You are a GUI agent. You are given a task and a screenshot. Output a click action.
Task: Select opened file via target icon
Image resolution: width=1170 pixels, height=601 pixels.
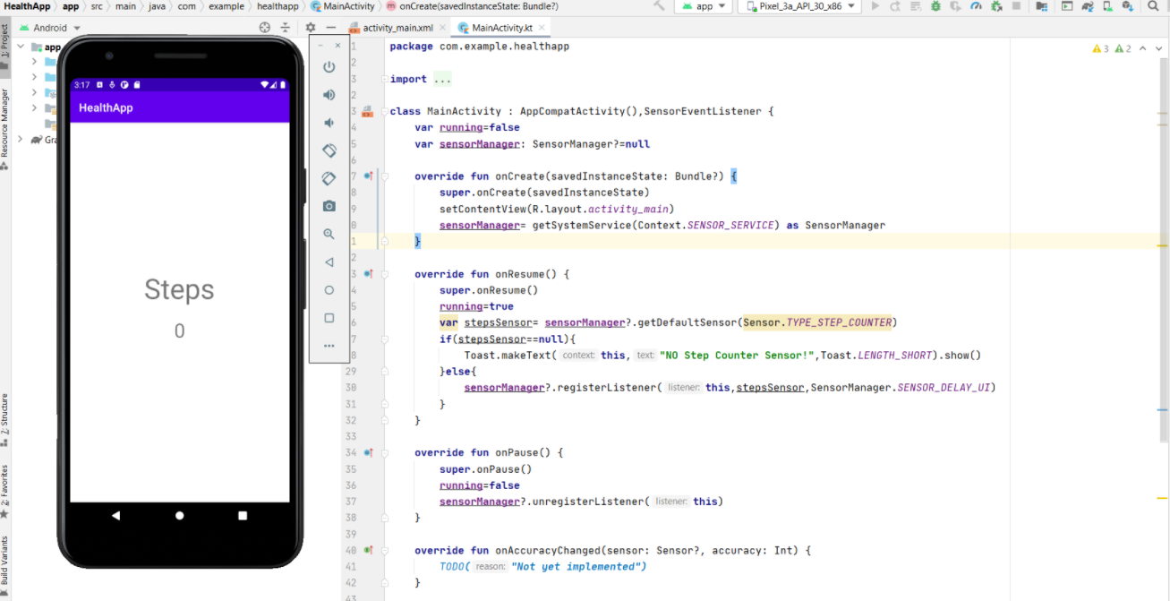pyautogui.click(x=265, y=28)
